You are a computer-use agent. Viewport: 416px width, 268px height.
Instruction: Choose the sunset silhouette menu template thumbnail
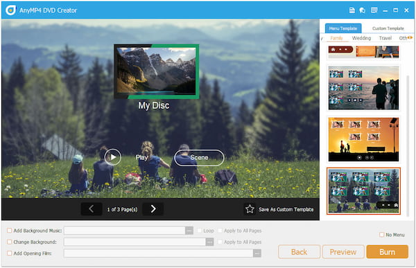point(363,139)
